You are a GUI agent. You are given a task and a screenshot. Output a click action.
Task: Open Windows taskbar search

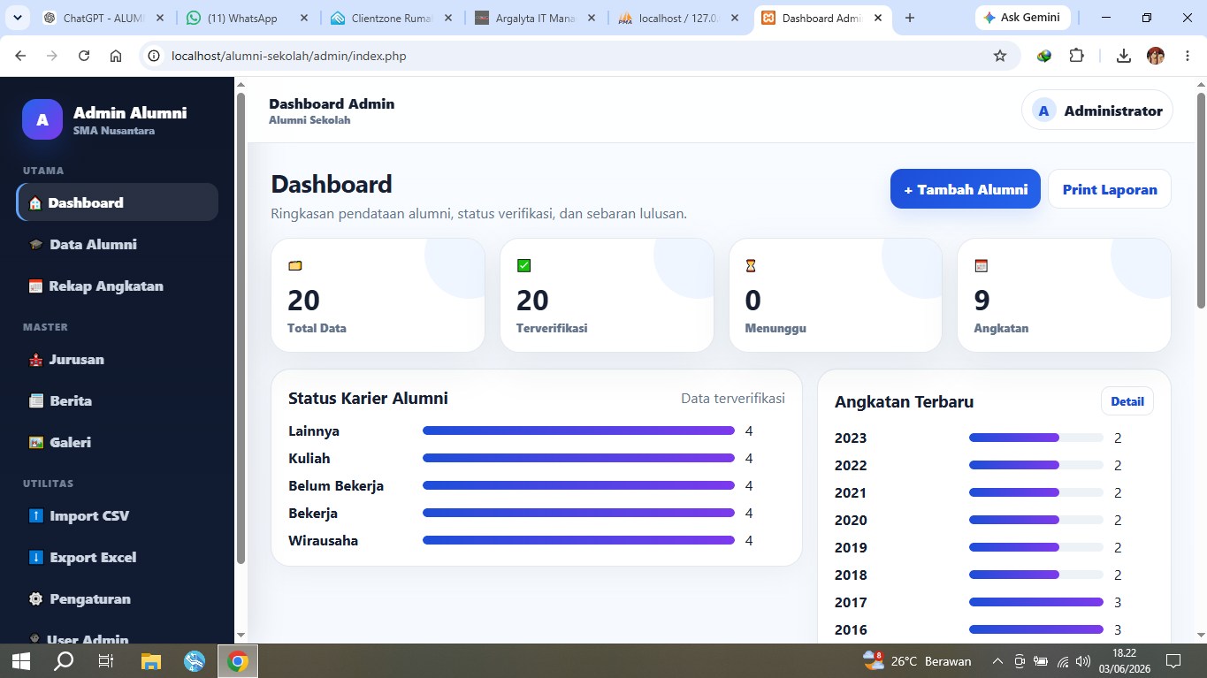(x=64, y=660)
